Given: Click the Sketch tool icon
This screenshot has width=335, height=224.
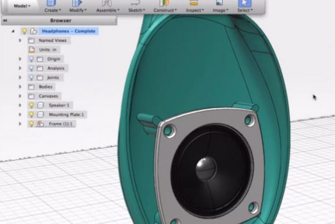Looking at the screenshot, I should (135, 3).
